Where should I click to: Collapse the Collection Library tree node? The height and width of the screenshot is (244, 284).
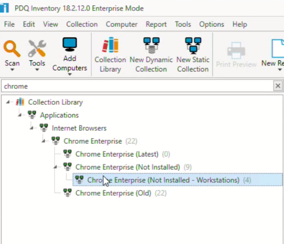click(8, 102)
